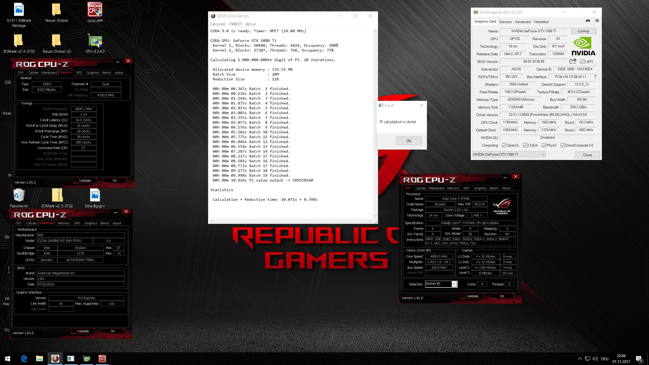Toggle the DirectCompute 5.0 checkbox
The width and height of the screenshot is (649, 365).
[x=563, y=145]
